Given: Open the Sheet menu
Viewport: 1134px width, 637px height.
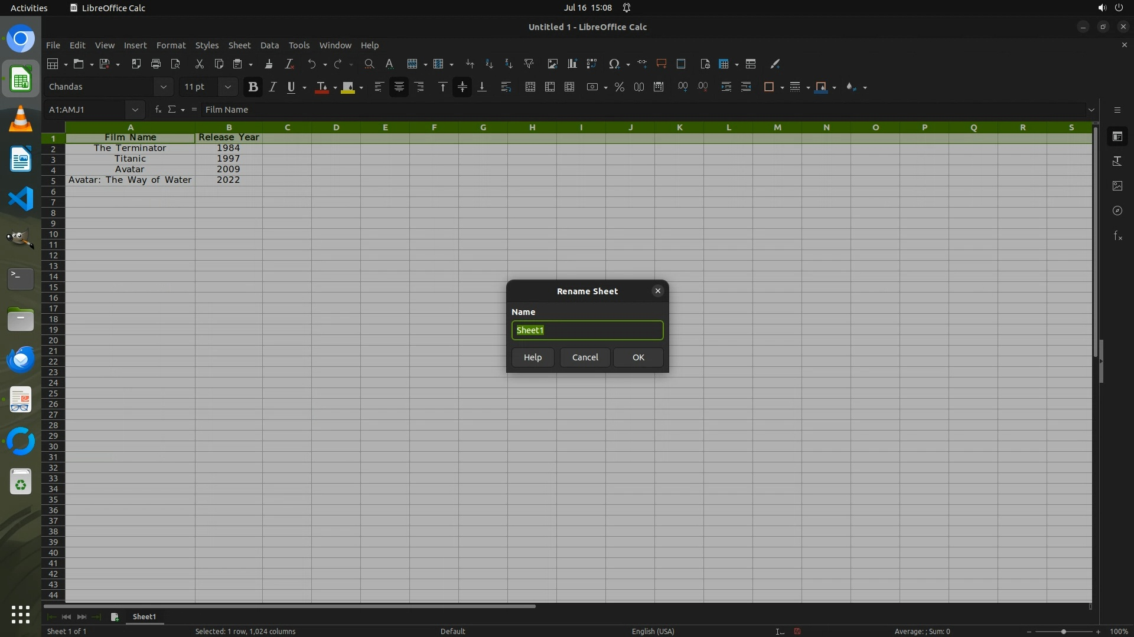Looking at the screenshot, I should click(x=239, y=45).
